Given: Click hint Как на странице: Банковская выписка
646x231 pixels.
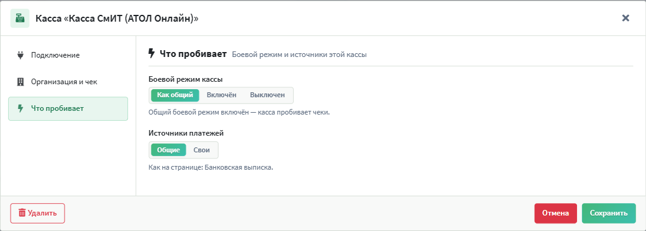Looking at the screenshot, I should (211, 168).
